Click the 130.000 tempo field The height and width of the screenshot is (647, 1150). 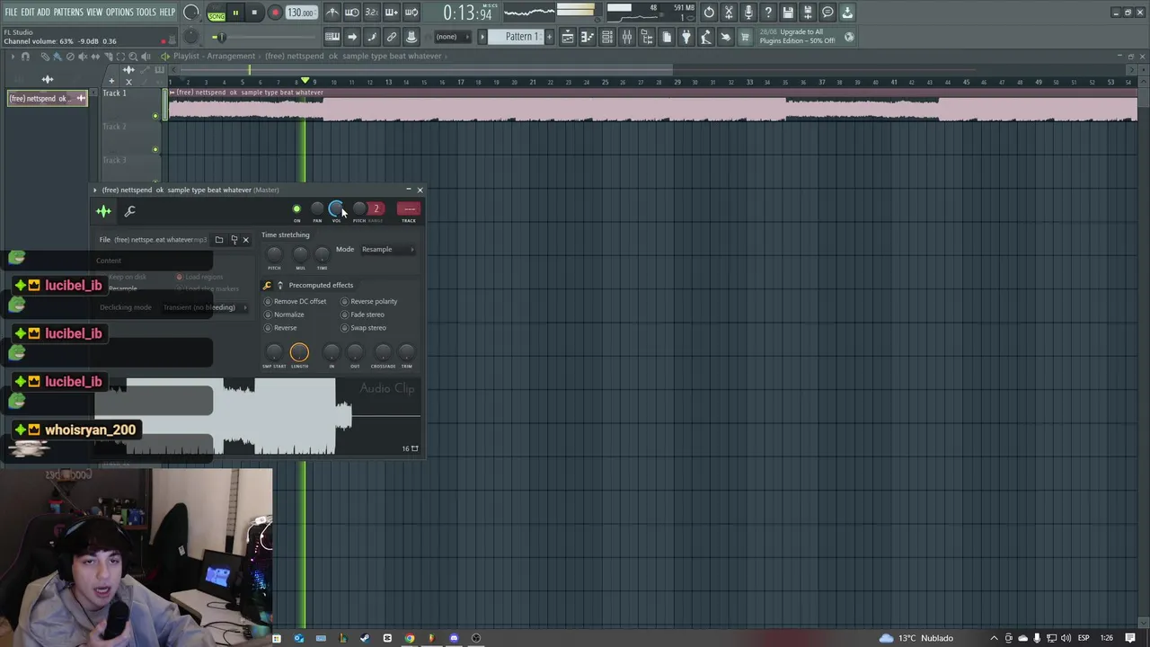(x=301, y=13)
